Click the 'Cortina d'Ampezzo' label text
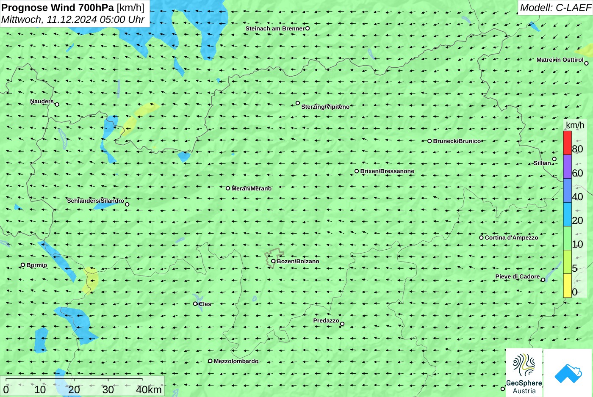Viewport: 593px width, 397px height. [511, 237]
